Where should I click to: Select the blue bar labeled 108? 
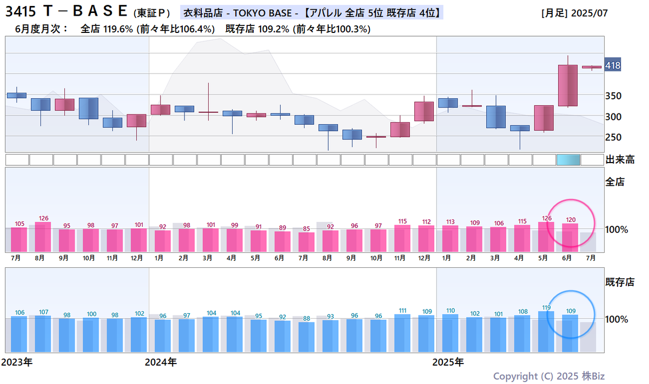tap(522, 333)
